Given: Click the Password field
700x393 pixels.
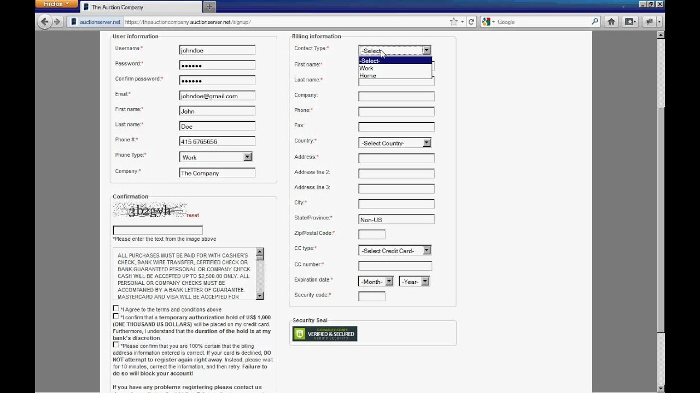Looking at the screenshot, I should pos(217,65).
